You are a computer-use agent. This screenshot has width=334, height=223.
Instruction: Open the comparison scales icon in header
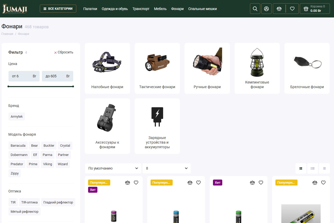(x=279, y=9)
